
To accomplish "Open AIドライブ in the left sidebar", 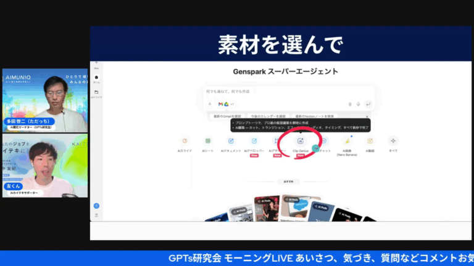I will click(x=96, y=94).
